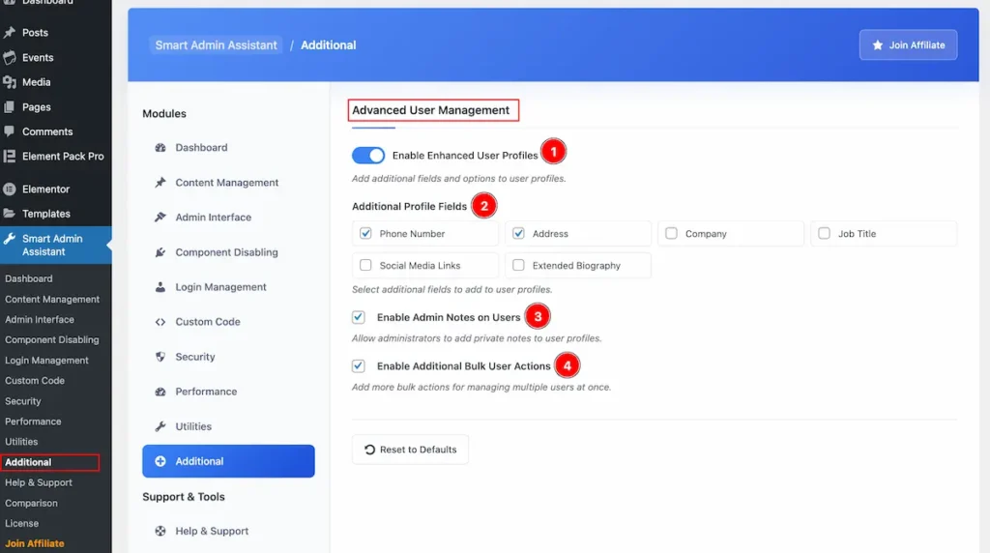The width and height of the screenshot is (990, 553).
Task: Click the Posts pin icon in WordPress sidebar
Action: pyautogui.click(x=10, y=32)
